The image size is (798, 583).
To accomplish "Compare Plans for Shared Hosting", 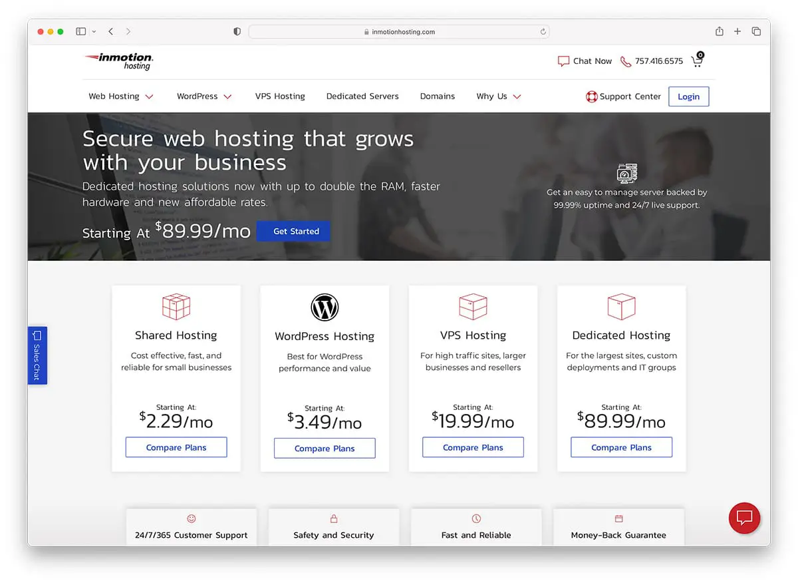I will [x=176, y=447].
